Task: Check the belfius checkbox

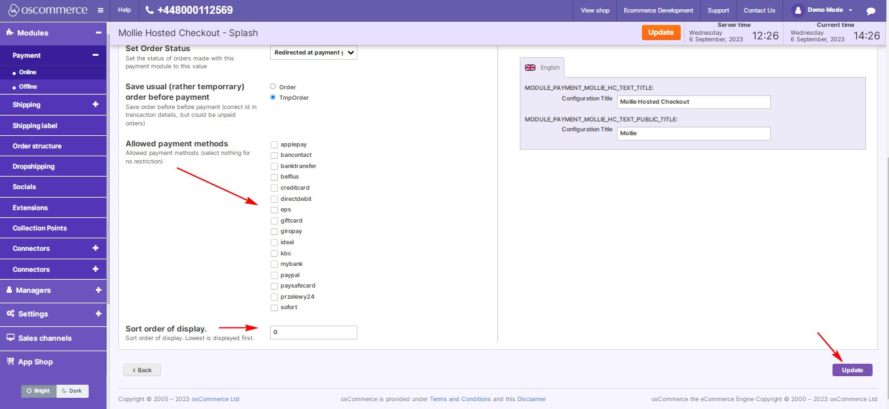Action: click(x=274, y=177)
